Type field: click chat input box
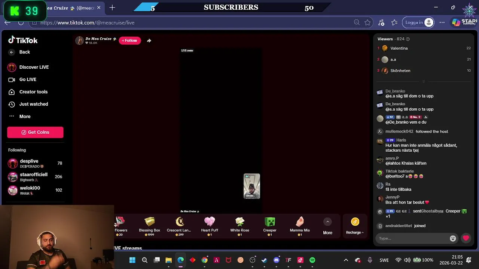479x269 pixels. 414,238
